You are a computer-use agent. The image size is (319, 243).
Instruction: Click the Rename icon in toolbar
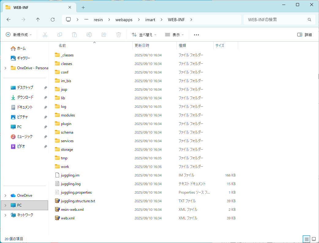click(89, 35)
